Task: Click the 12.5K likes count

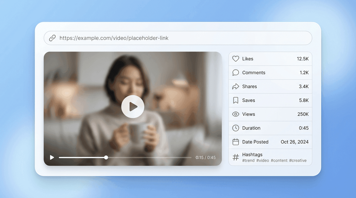Action: tap(303, 59)
